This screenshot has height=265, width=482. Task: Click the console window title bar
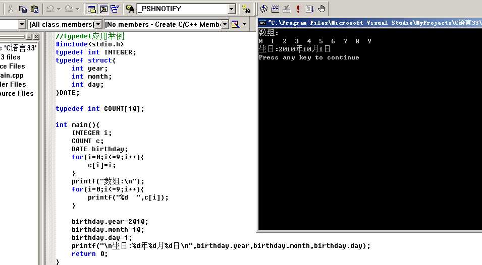tap(370, 23)
